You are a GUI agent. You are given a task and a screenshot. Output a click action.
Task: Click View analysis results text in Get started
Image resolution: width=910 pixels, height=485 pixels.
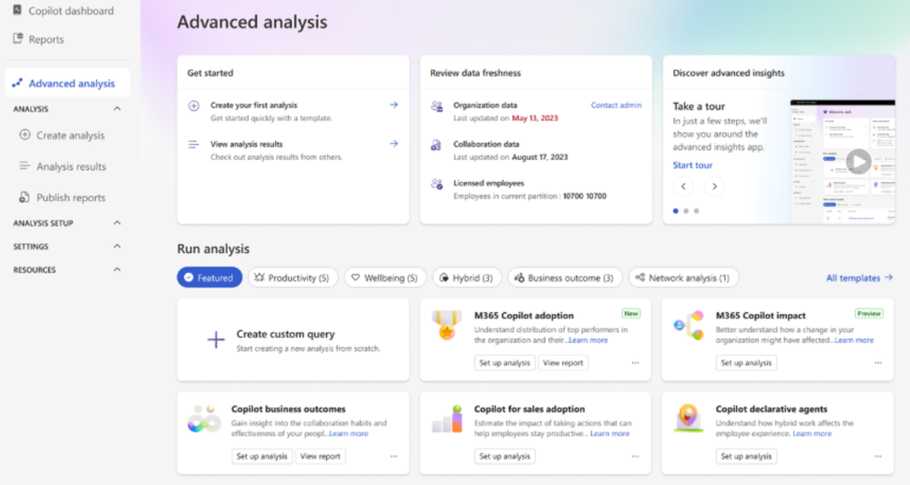click(247, 144)
